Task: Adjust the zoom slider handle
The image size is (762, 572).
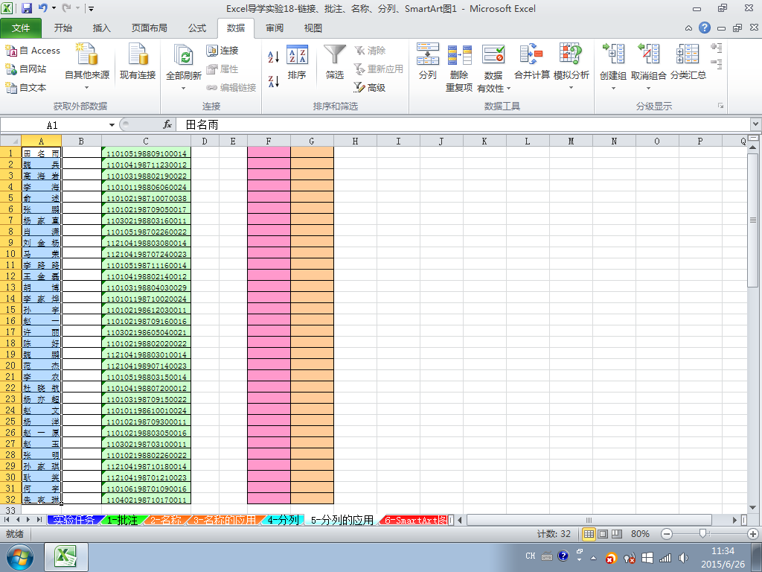Action: (x=702, y=534)
